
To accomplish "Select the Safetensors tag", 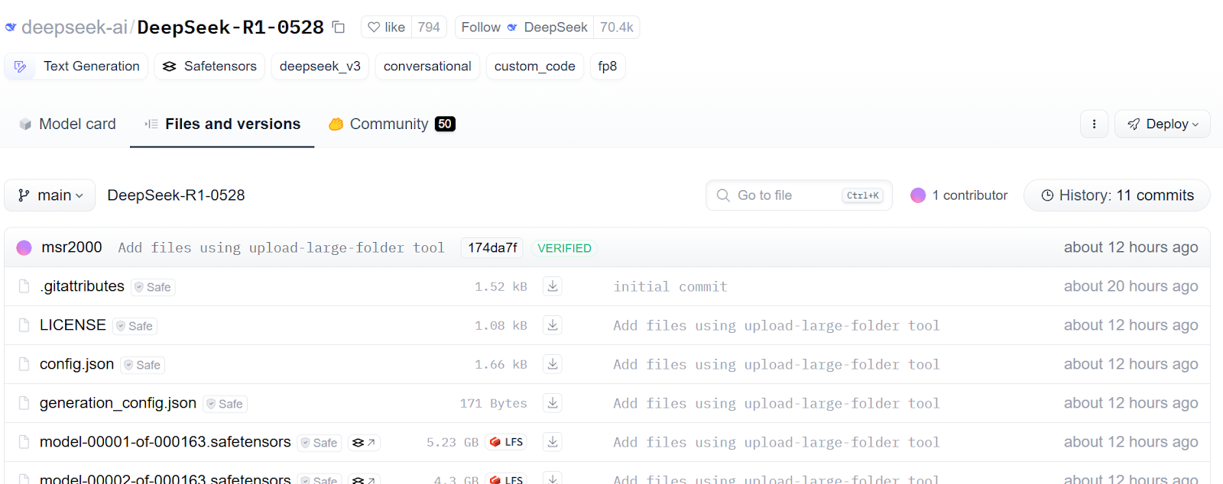I will [209, 66].
